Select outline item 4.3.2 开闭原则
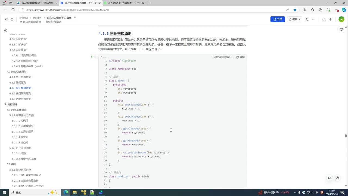Screen dimensions: 348x196 point(18,82)
